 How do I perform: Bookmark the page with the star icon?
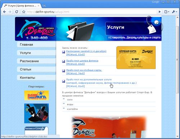[24, 12]
